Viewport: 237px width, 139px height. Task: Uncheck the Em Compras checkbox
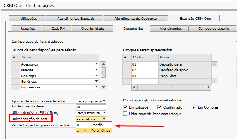(x=194, y=107)
